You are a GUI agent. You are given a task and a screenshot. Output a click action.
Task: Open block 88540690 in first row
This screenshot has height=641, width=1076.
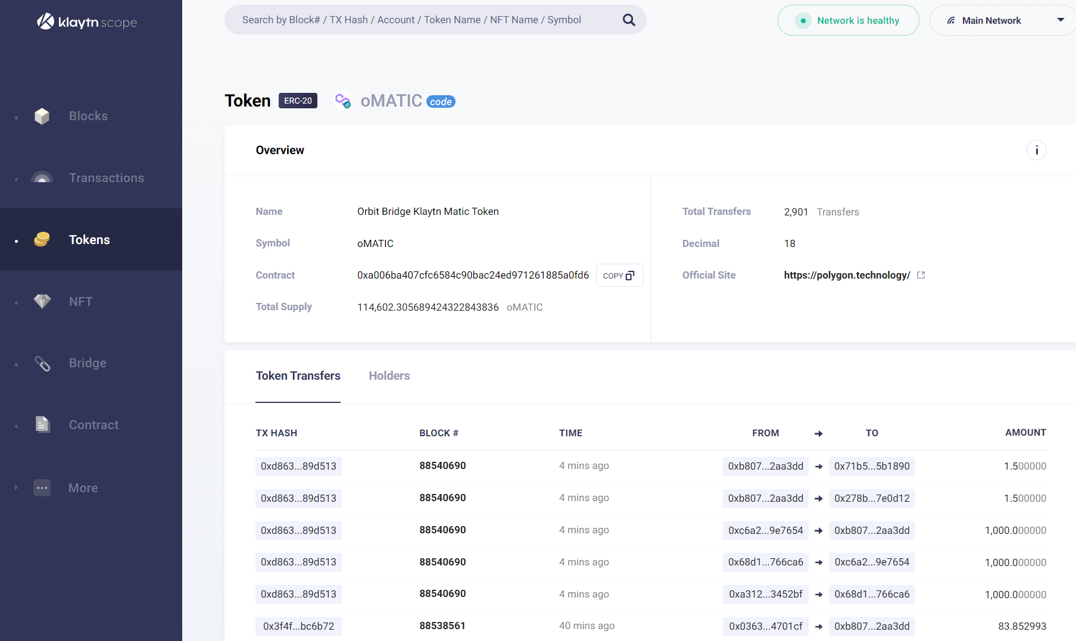click(x=442, y=465)
